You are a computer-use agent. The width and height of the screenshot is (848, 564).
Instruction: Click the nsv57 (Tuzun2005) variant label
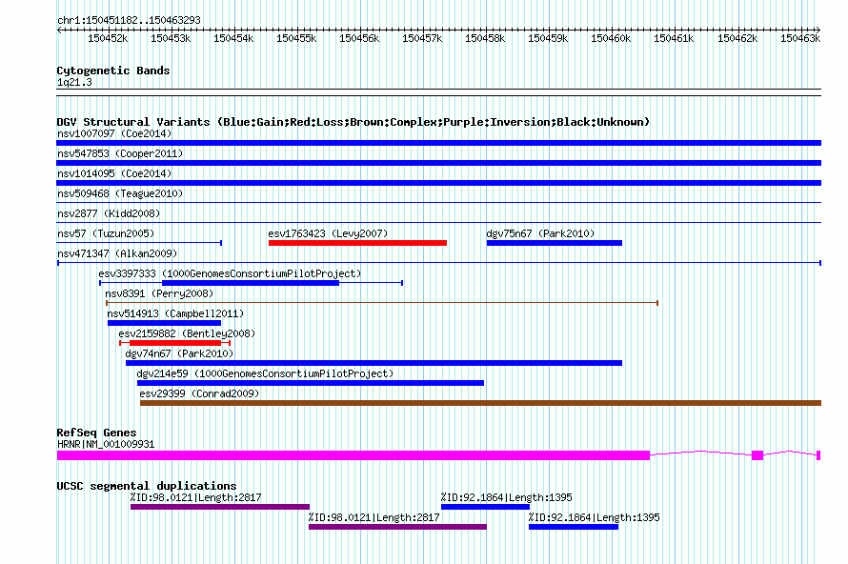pyautogui.click(x=106, y=233)
